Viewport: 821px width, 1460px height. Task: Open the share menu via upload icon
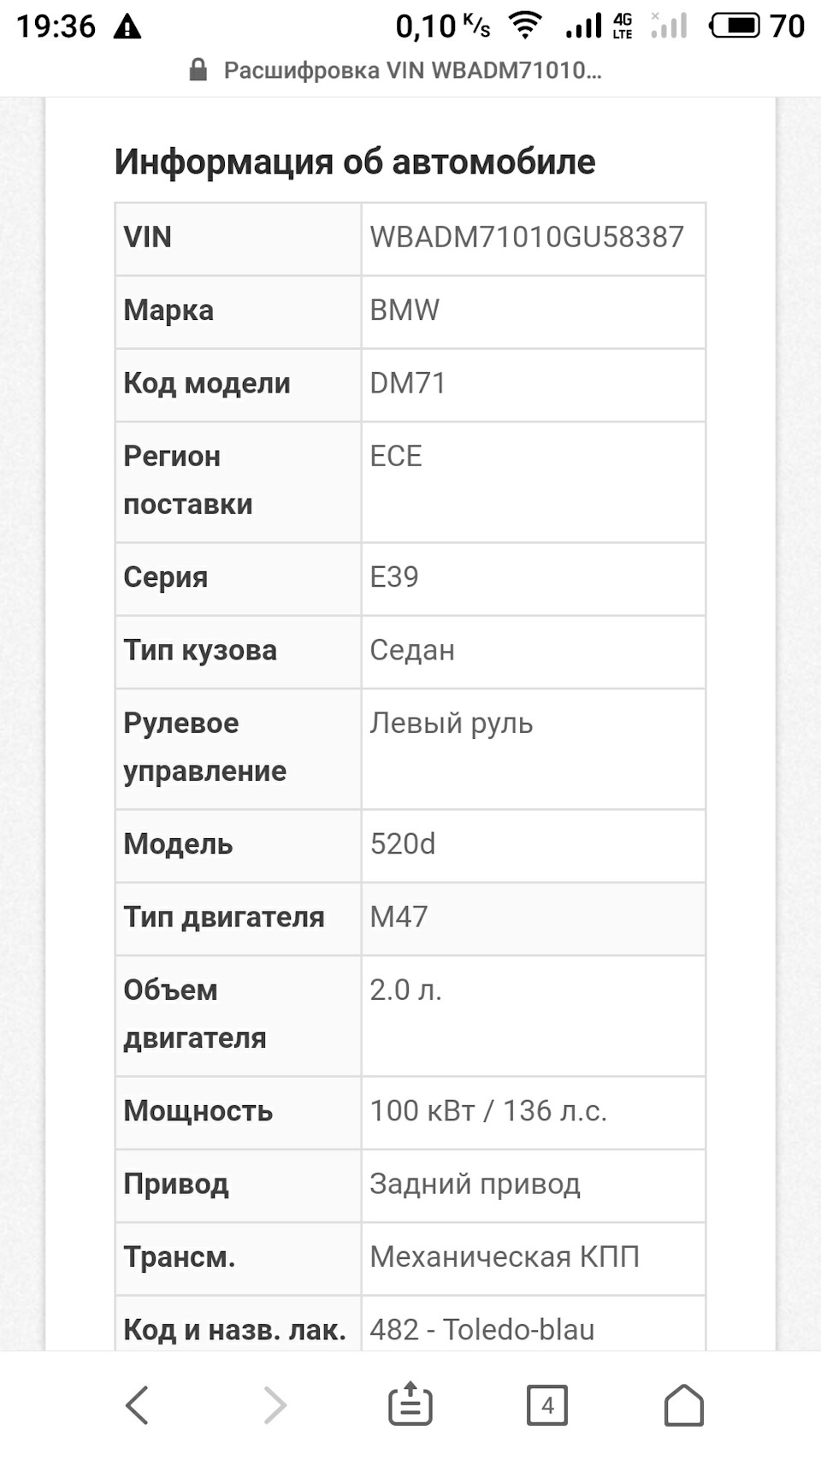[410, 1403]
